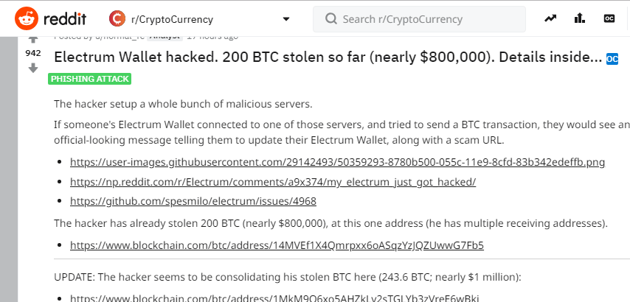The image size is (630, 302).
Task: Click the Search r/CryptoCurrency field
Action: pyautogui.click(x=419, y=19)
